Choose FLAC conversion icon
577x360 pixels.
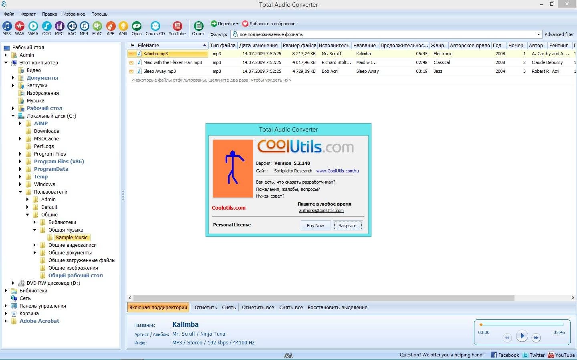pyautogui.click(x=97, y=28)
